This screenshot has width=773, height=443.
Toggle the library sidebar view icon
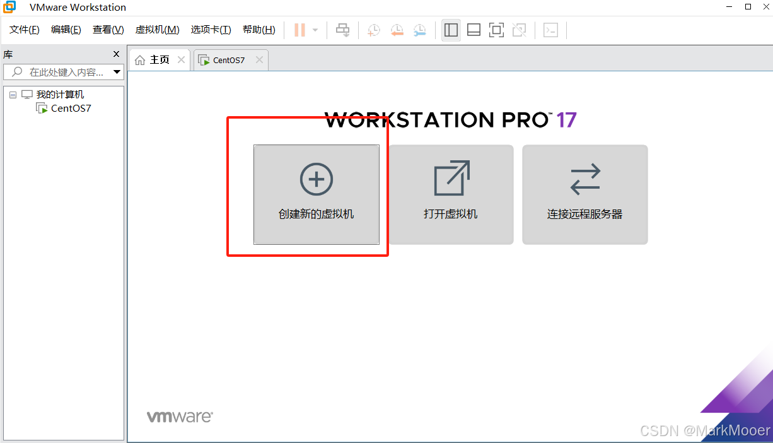pyautogui.click(x=451, y=30)
